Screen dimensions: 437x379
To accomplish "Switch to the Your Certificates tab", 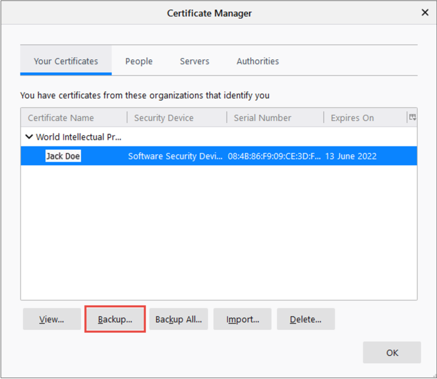I will click(66, 61).
